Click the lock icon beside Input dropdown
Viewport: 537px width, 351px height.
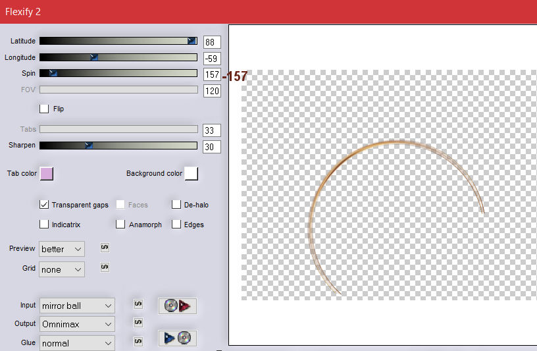138,304
